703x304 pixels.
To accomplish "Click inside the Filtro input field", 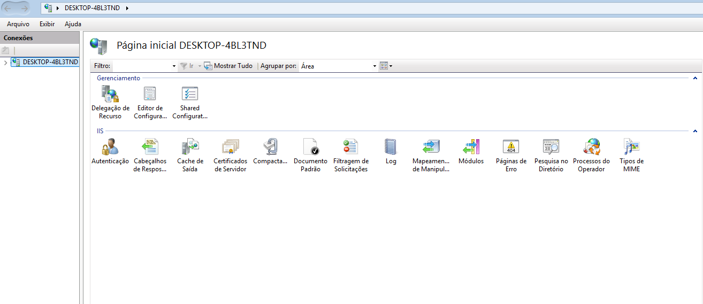I will [x=142, y=66].
